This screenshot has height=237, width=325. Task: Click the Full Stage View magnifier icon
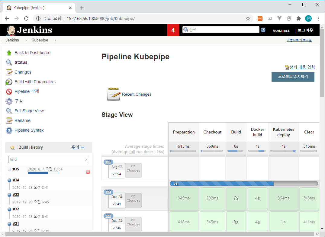coord(9,111)
